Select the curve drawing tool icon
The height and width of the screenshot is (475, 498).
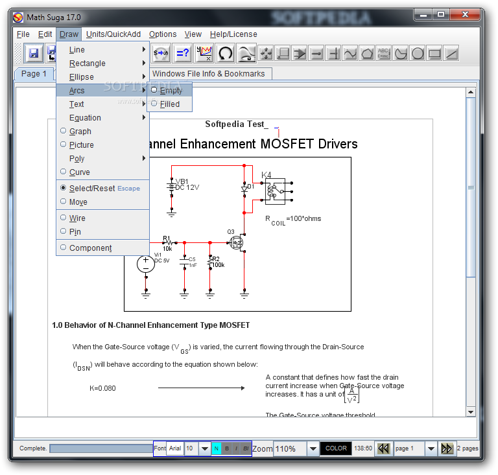pyautogui.click(x=350, y=53)
